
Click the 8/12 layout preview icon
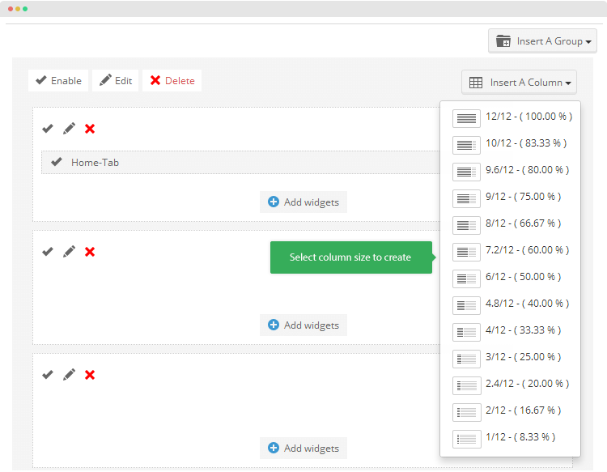[x=466, y=225]
